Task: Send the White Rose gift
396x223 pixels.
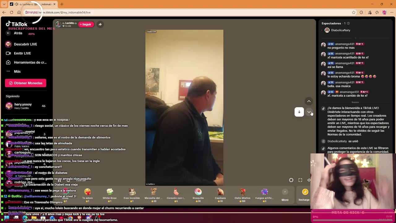Action: click(x=110, y=195)
